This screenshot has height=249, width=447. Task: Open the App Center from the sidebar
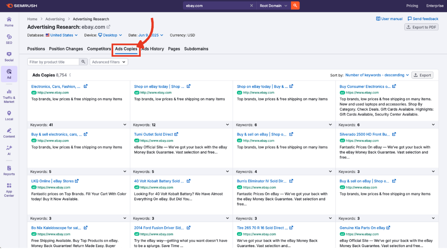pyautogui.click(x=8, y=189)
